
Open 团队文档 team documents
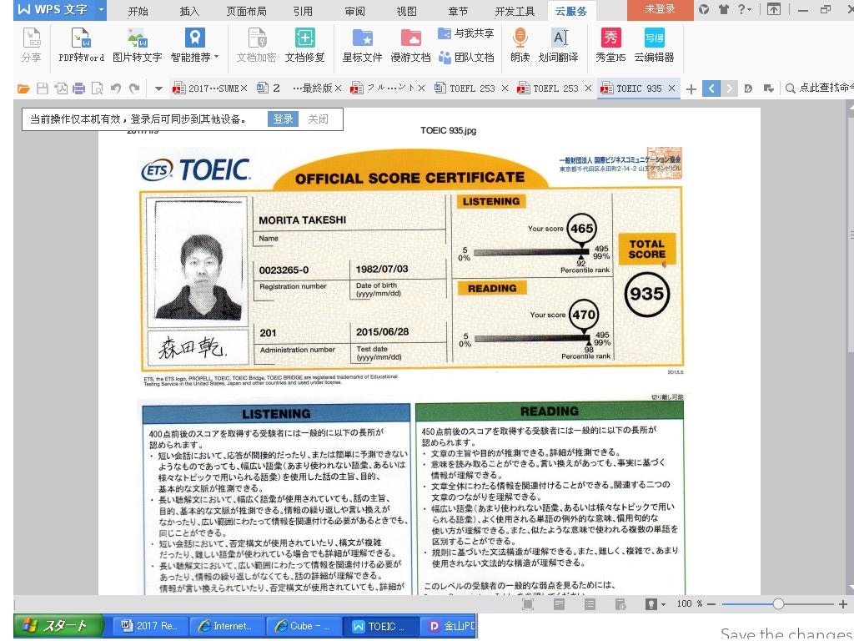tap(466, 58)
